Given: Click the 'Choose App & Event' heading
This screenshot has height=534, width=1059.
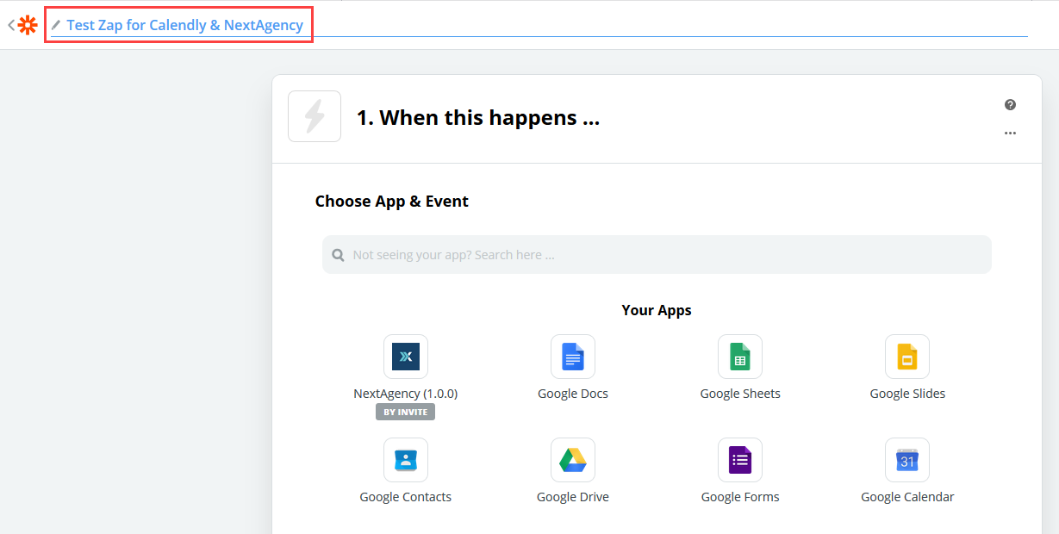Looking at the screenshot, I should pyautogui.click(x=392, y=202).
